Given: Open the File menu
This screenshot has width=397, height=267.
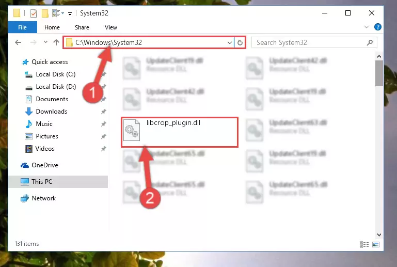Looking at the screenshot, I should point(22,27).
